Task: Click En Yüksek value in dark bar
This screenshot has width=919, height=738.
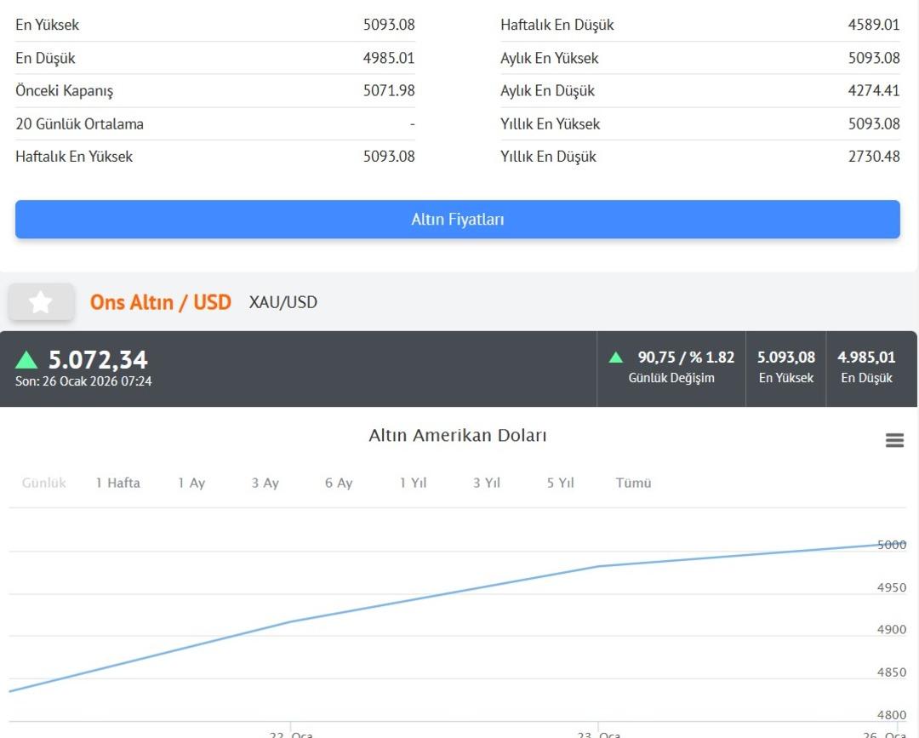Action: (x=785, y=358)
